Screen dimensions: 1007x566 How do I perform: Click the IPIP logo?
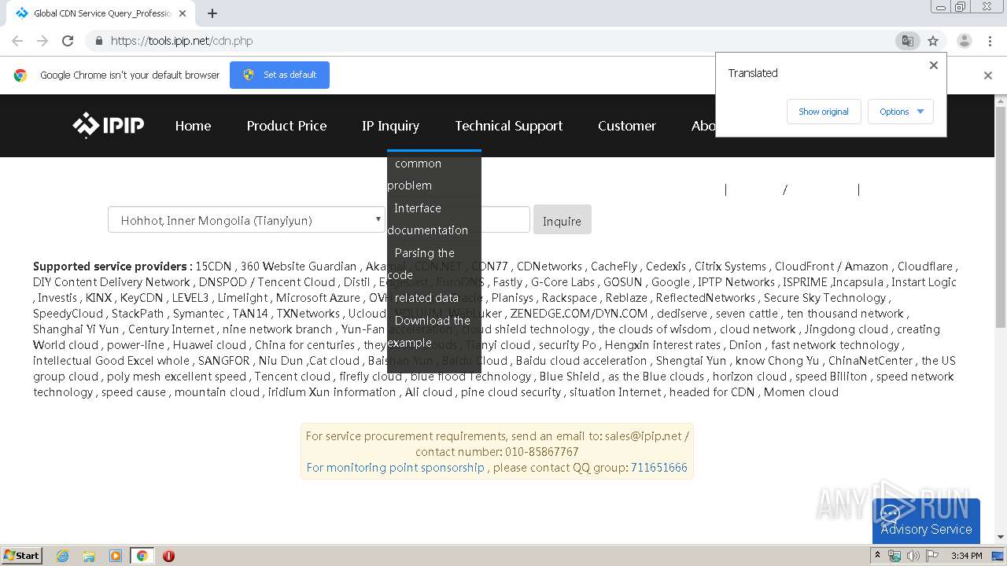[109, 125]
